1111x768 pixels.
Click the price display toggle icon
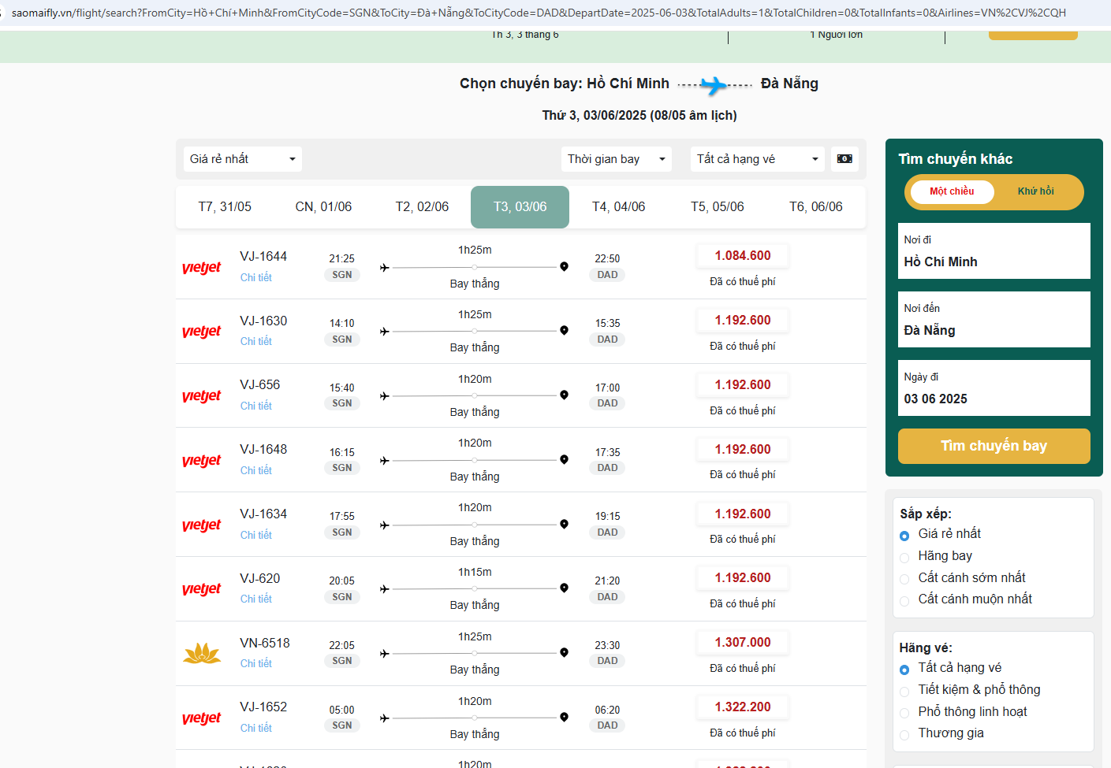844,159
